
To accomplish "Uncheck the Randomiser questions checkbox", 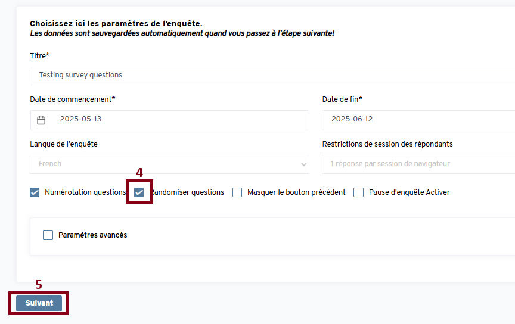I will 139,192.
